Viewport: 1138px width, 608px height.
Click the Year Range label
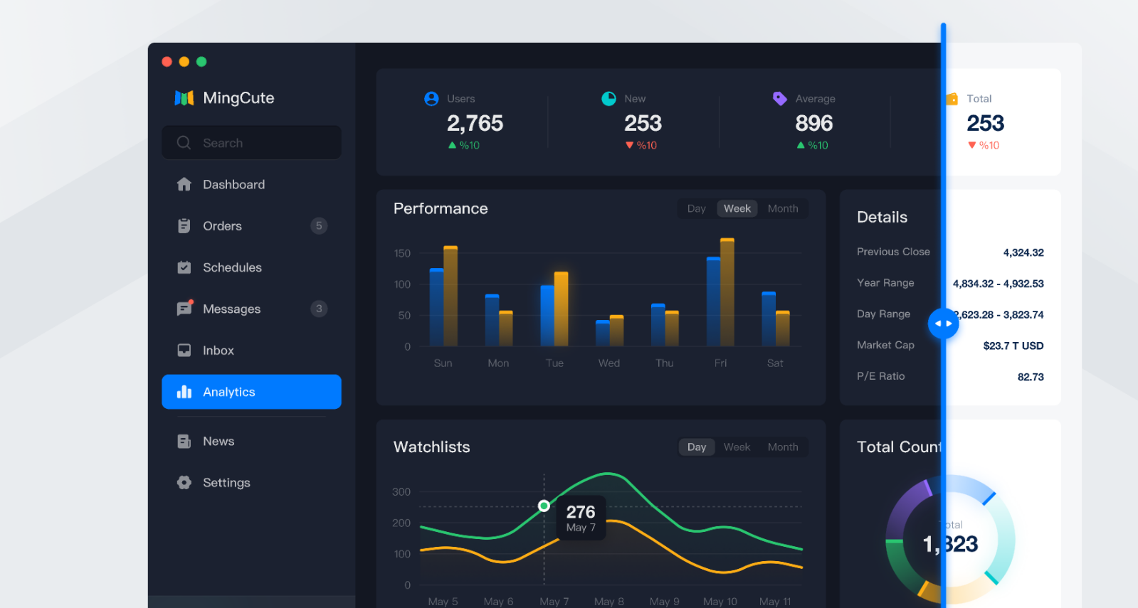[885, 283]
